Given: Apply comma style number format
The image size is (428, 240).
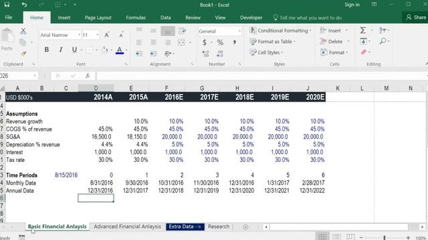Looking at the screenshot, I should tap(235, 42).
